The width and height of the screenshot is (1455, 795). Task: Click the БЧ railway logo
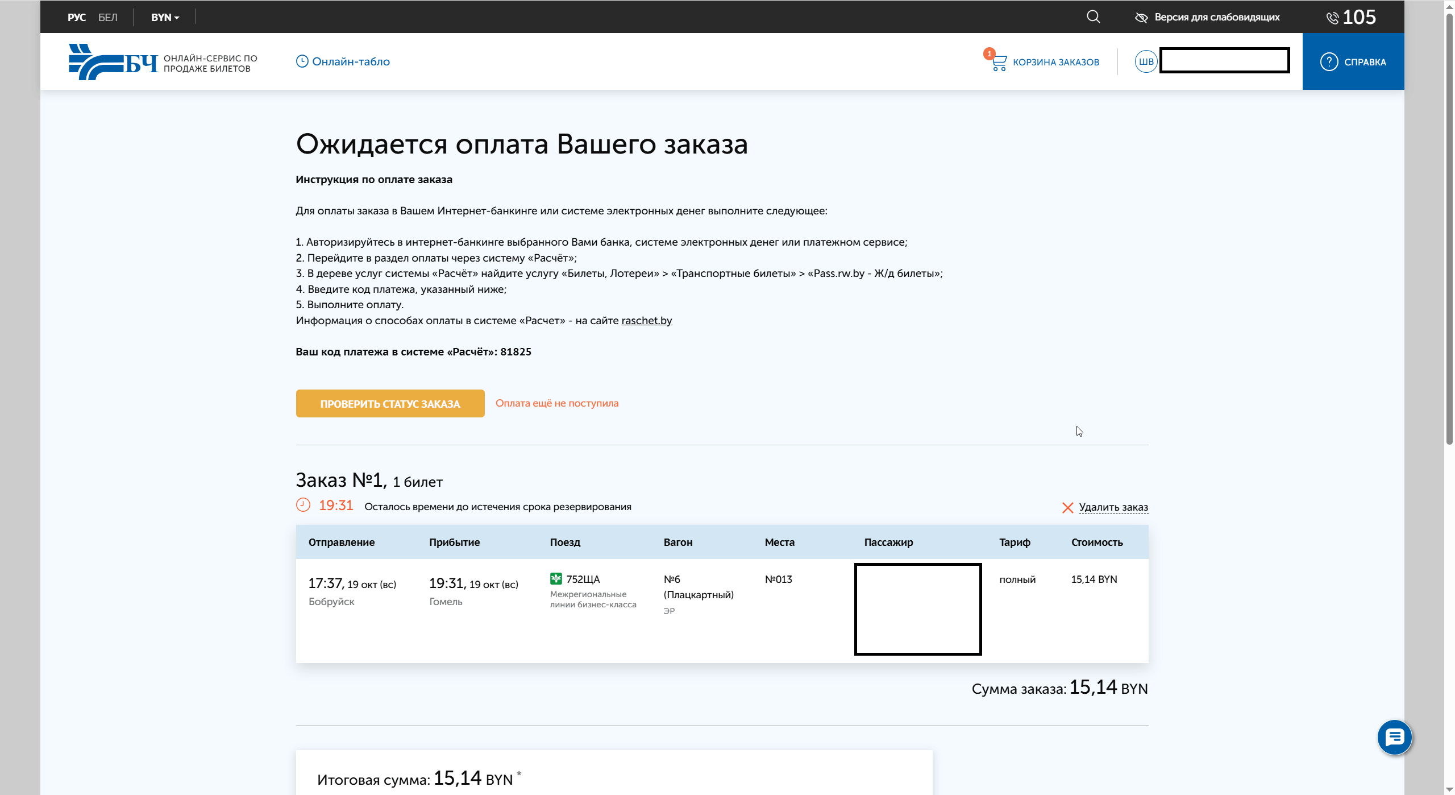point(113,62)
